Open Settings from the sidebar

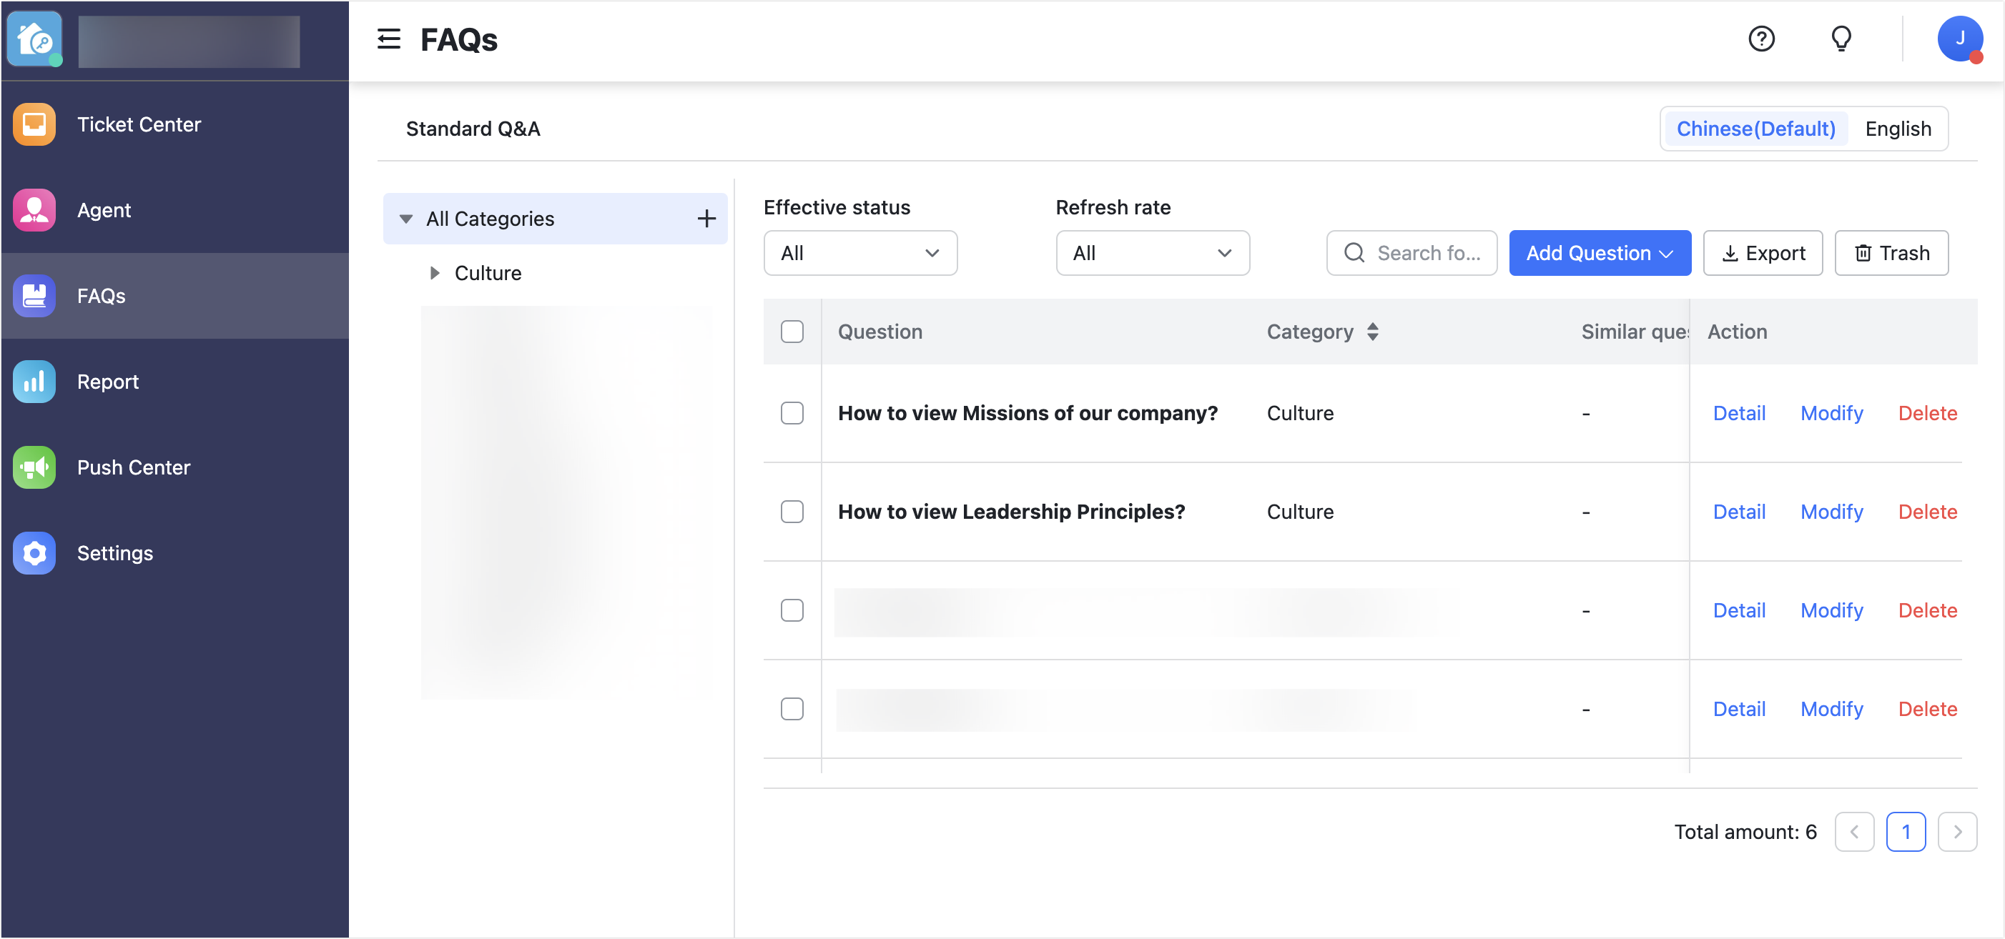(x=114, y=552)
